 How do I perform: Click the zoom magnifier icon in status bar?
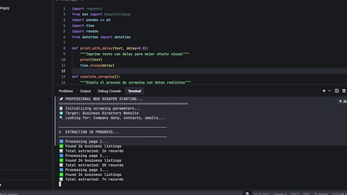point(247,193)
